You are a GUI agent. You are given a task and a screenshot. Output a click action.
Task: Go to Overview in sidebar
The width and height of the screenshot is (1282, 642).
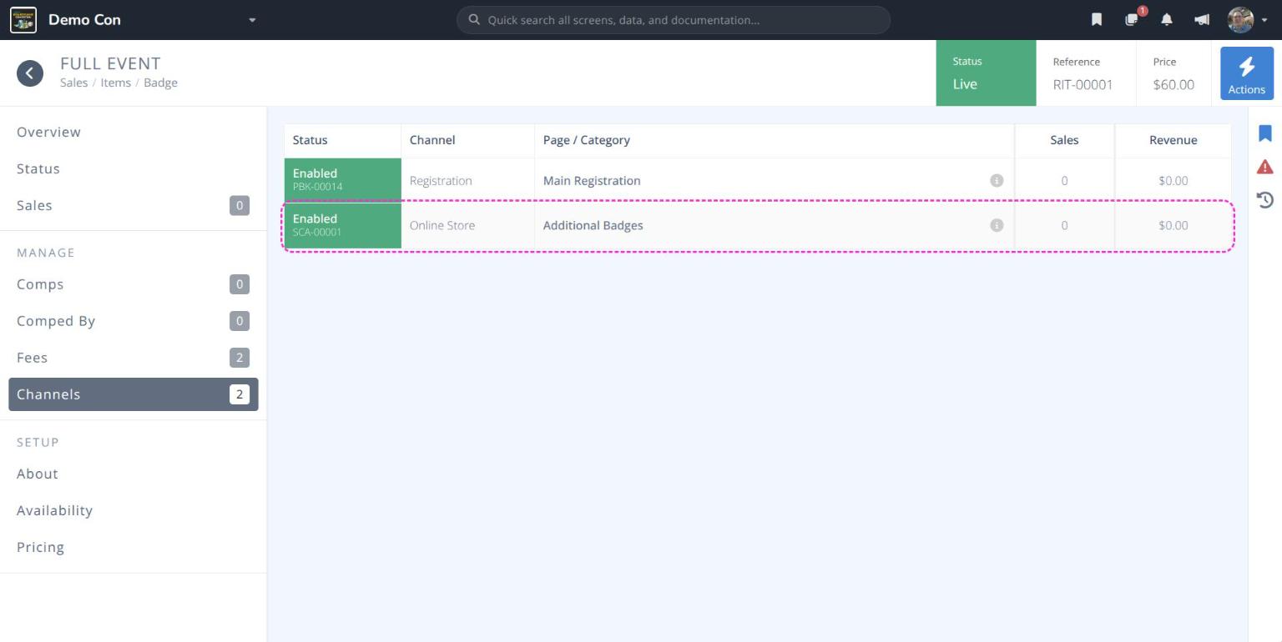pos(134,132)
